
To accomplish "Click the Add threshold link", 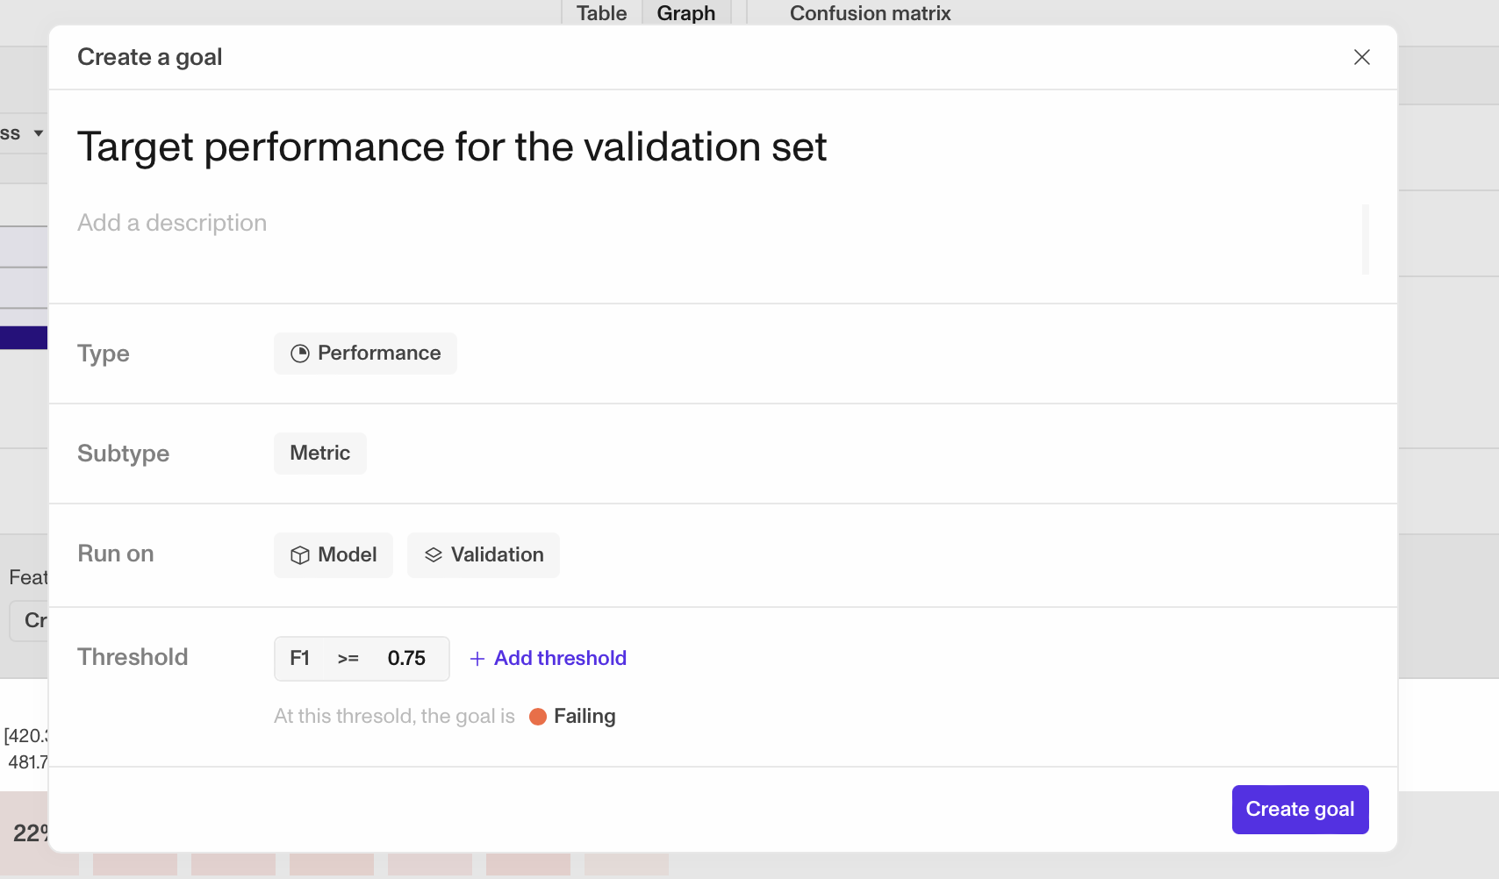I will pyautogui.click(x=560, y=659).
